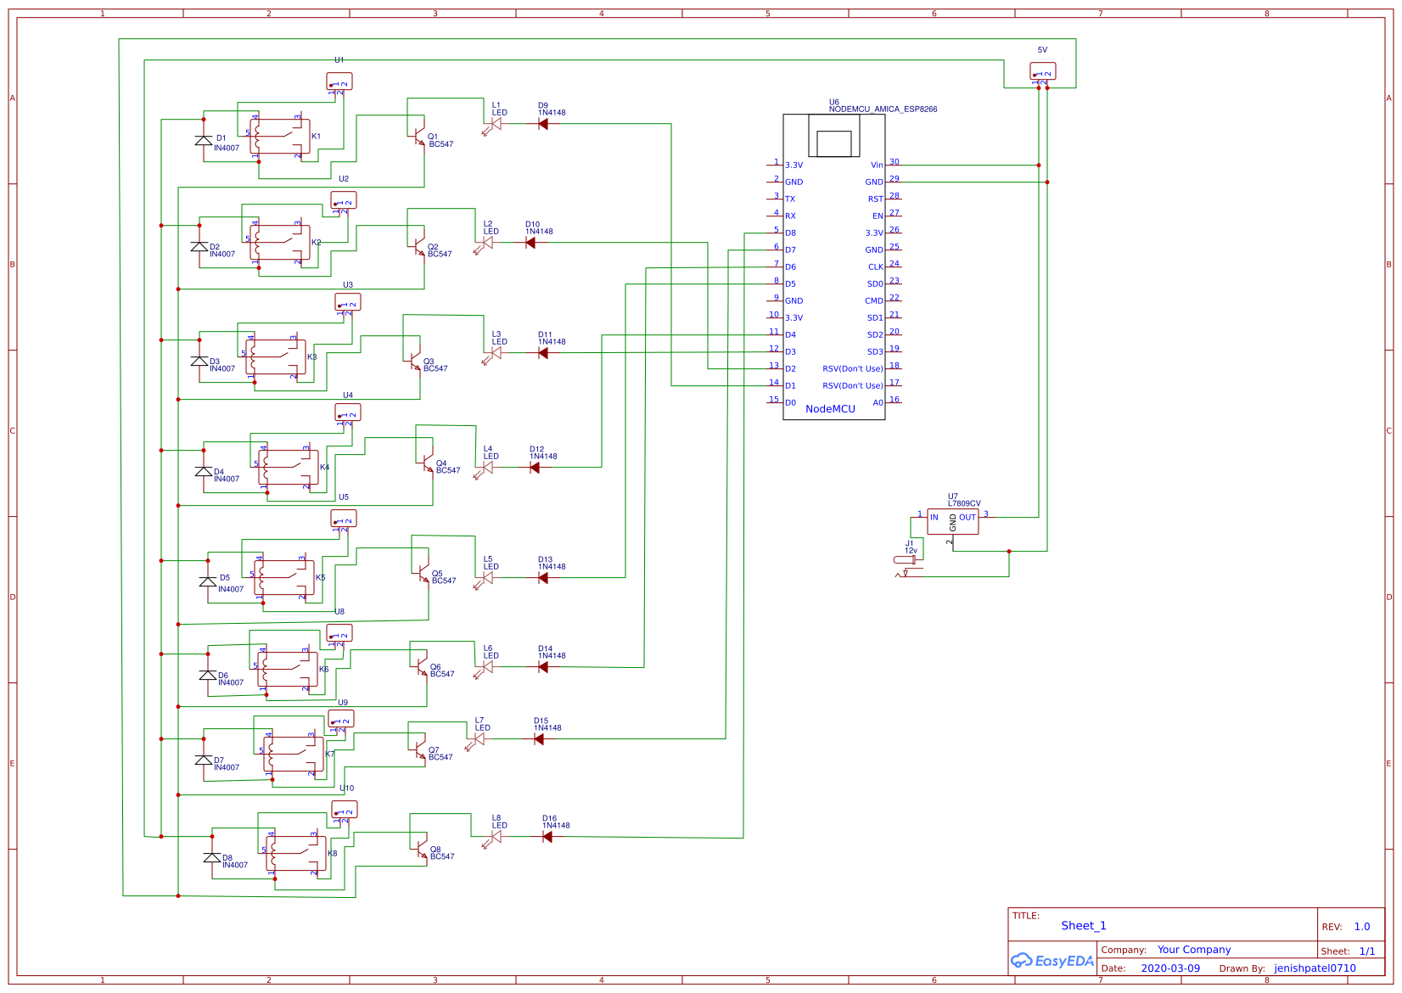Select the D1 IN4007 flyback diode
The width and height of the screenshot is (1402, 993).
(x=204, y=141)
